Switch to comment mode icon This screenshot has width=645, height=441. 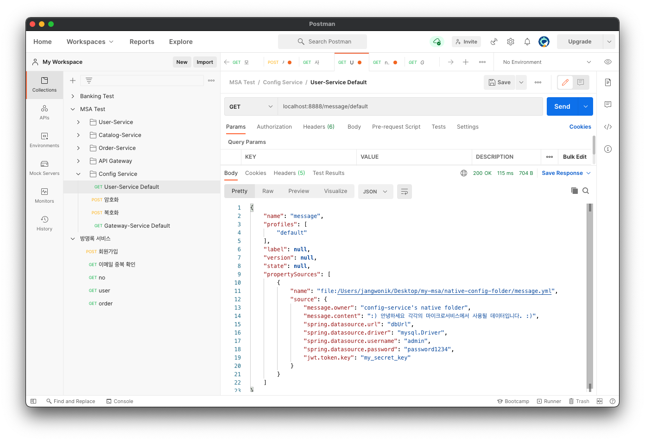pyautogui.click(x=581, y=82)
